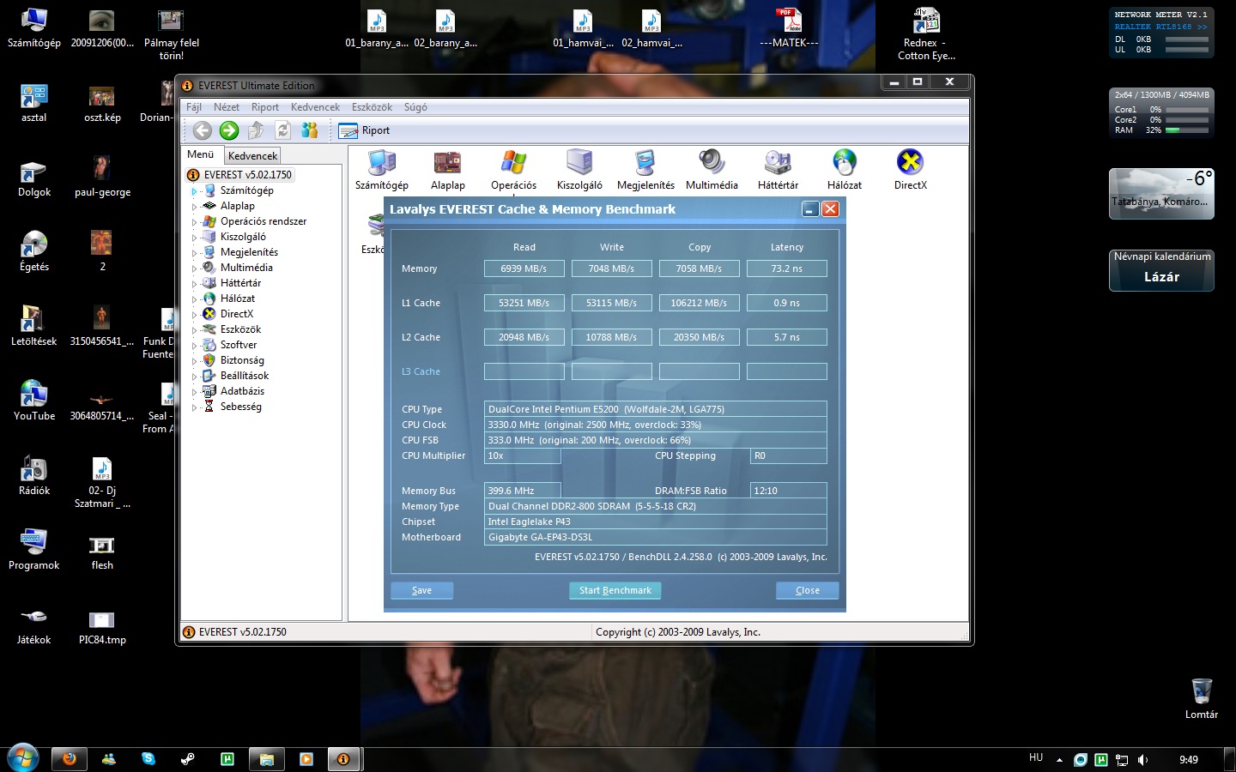
Task: Click the CPU Type value field
Action: 656,409
